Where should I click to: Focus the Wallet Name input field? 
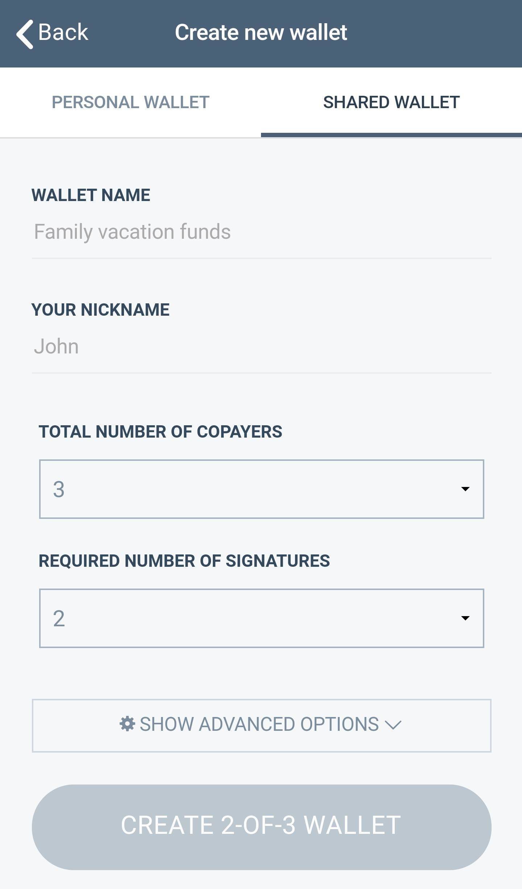pyautogui.click(x=261, y=232)
